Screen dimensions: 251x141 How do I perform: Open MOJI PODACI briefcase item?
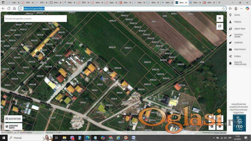[240, 49]
